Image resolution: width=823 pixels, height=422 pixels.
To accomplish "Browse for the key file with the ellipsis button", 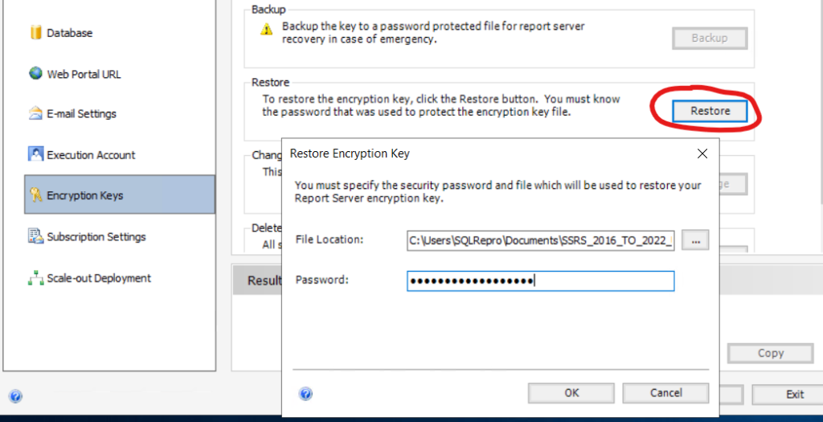I will coord(695,240).
